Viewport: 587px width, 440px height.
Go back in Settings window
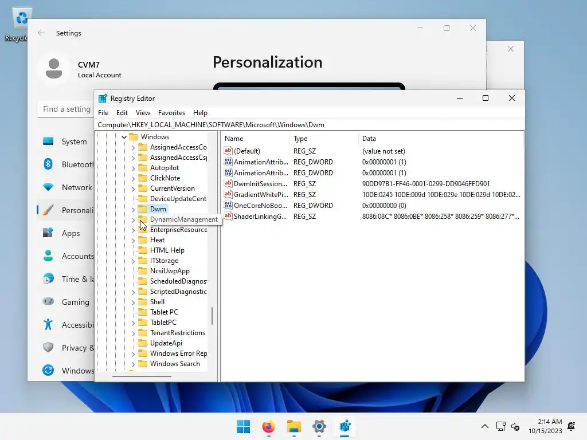coord(41,33)
